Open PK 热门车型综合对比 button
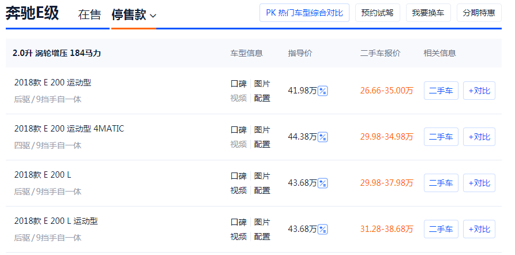515x255 pixels. 304,13
